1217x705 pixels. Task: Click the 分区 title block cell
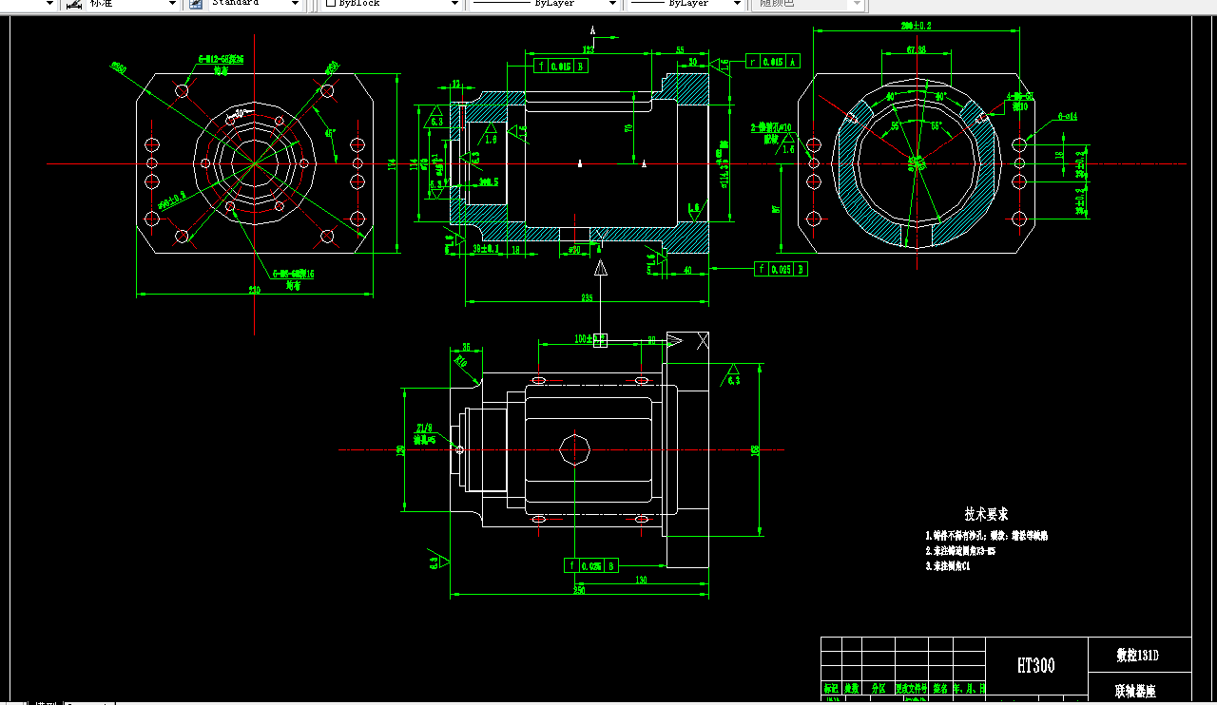(x=878, y=688)
